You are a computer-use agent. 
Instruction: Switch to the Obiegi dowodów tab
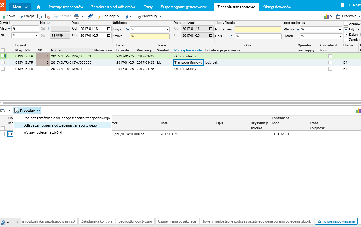[277, 7]
